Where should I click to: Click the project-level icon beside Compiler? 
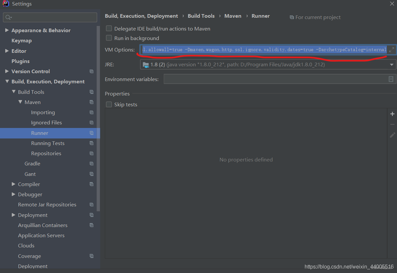[92, 184]
